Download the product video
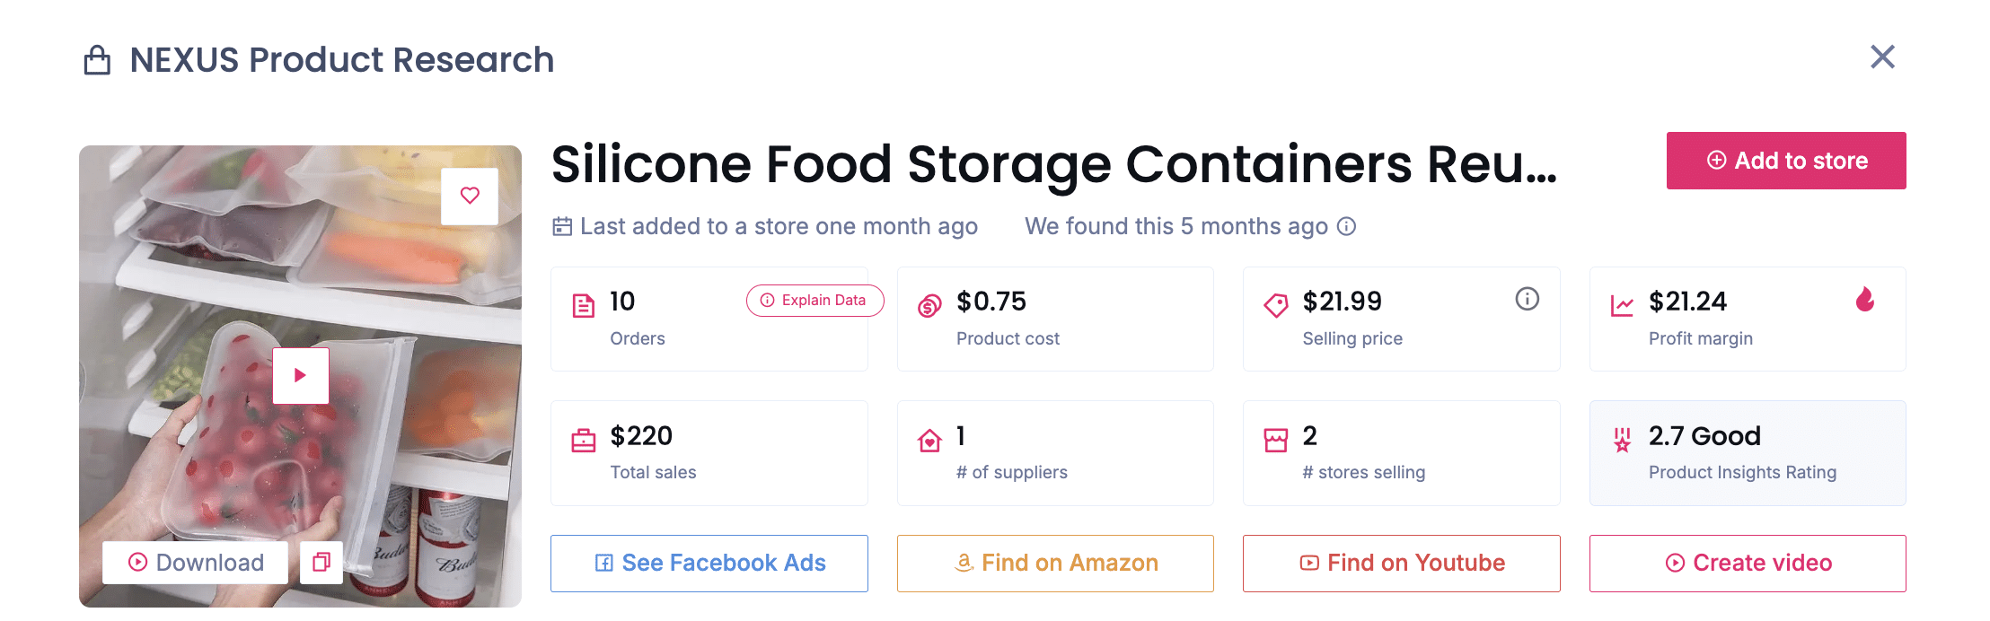This screenshot has width=1990, height=621. click(x=196, y=563)
